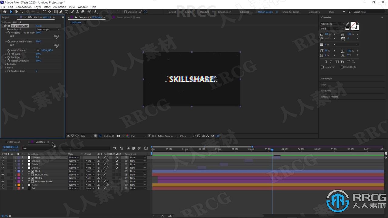
Task: Open the Frame Layout Monoscopic dropdown
Action: (x=48, y=29)
